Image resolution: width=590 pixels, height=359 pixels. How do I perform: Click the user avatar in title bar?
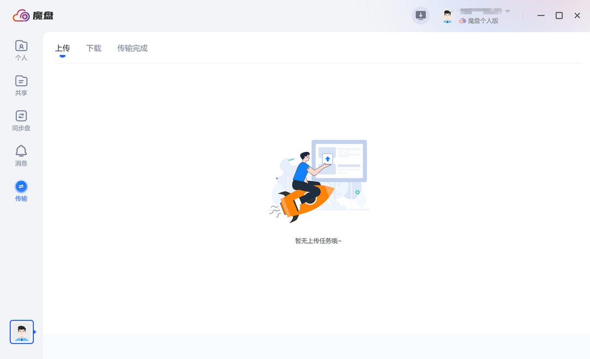(x=447, y=16)
